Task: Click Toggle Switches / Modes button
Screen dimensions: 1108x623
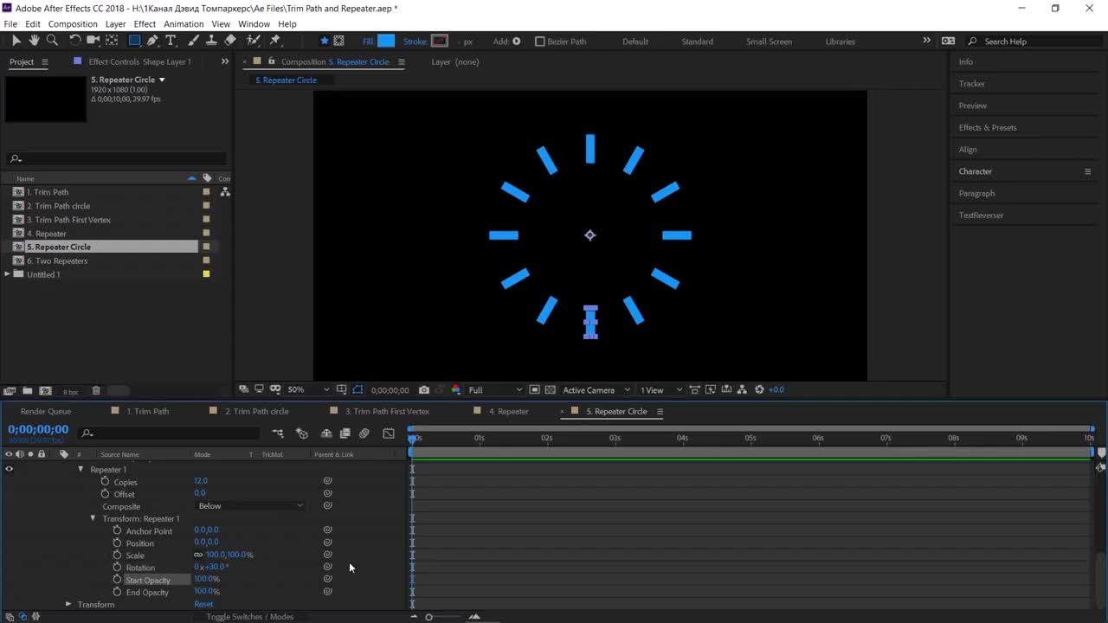Action: pyautogui.click(x=249, y=617)
